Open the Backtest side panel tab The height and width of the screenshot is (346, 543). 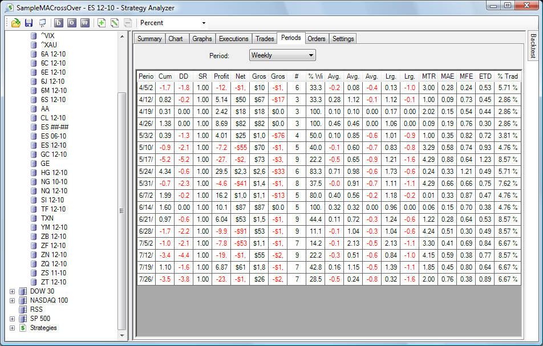[x=533, y=46]
